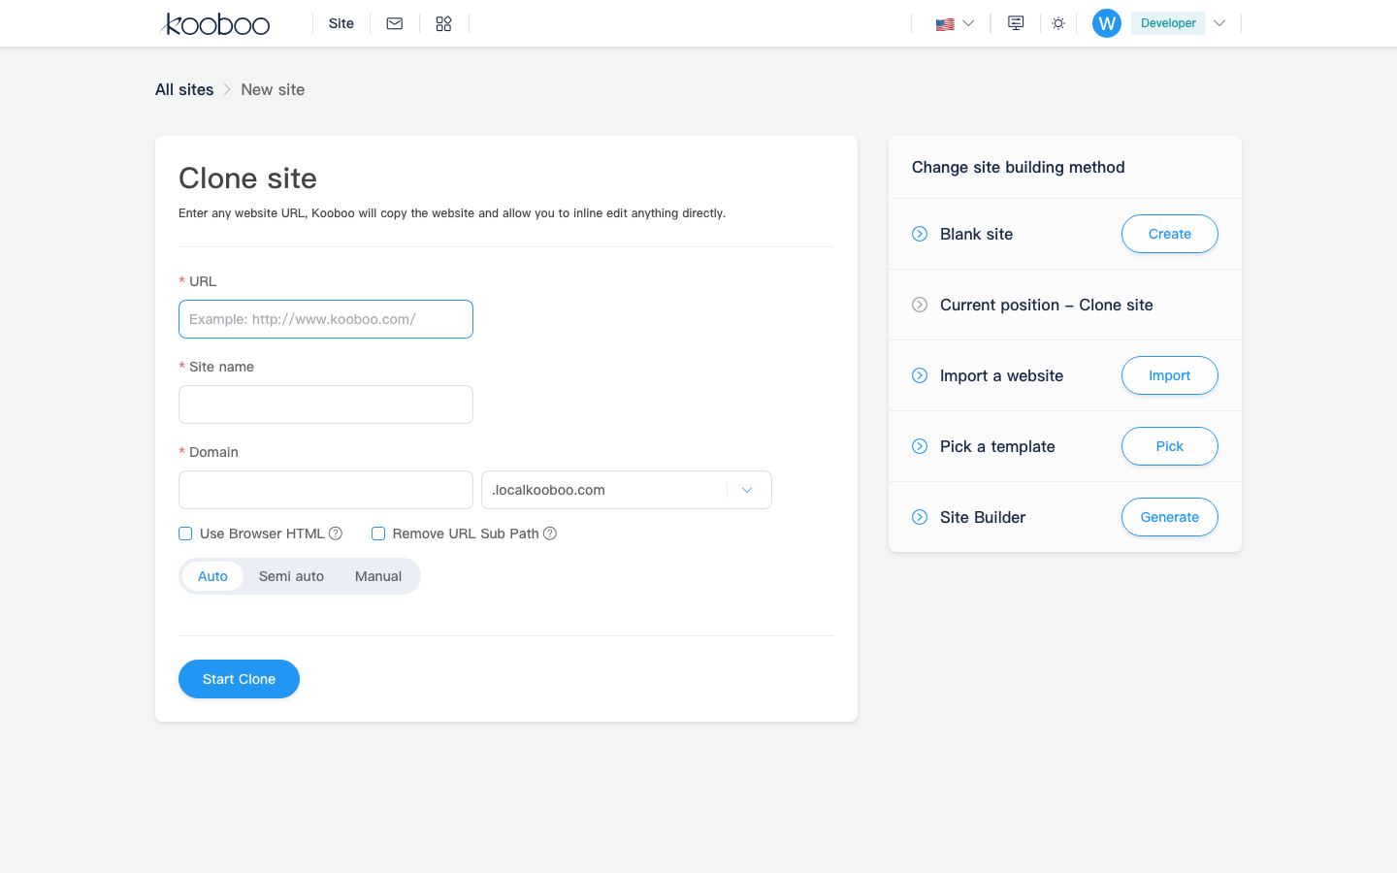Click the New site breadcrumb
Viewport: 1397px width, 873px height.
point(273,89)
